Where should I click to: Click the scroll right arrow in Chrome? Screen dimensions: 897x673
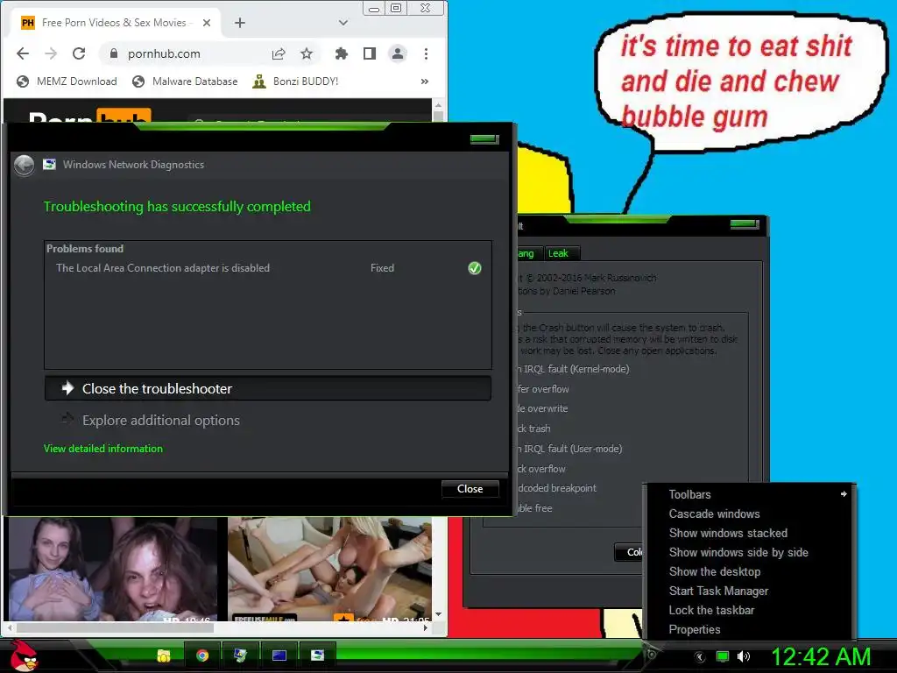(425, 627)
